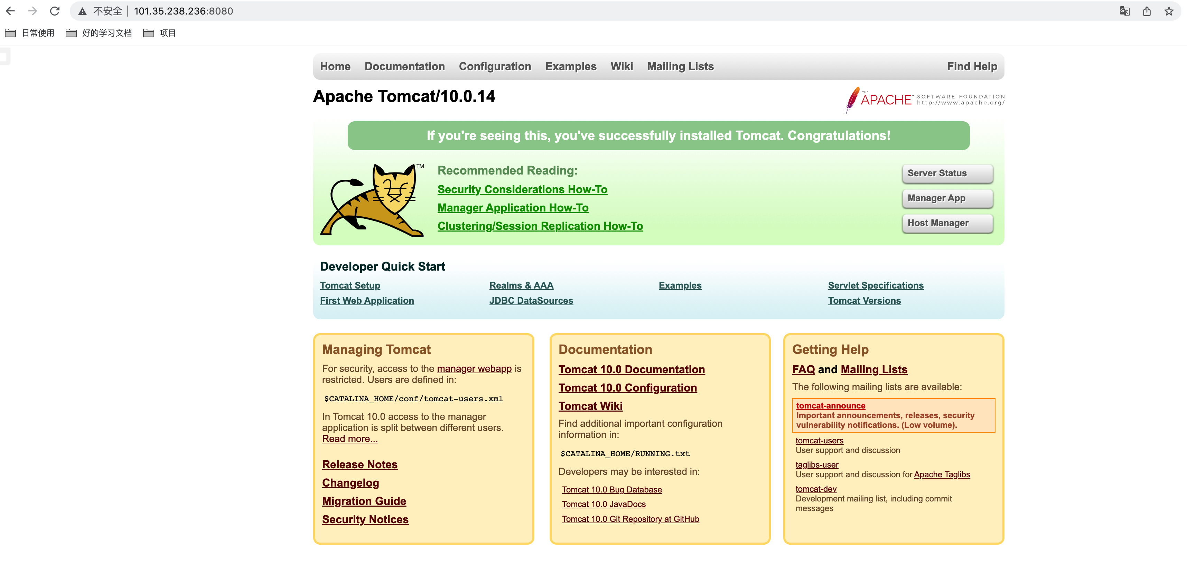Click the browser back arrow icon
The width and height of the screenshot is (1187, 564).
coord(11,11)
